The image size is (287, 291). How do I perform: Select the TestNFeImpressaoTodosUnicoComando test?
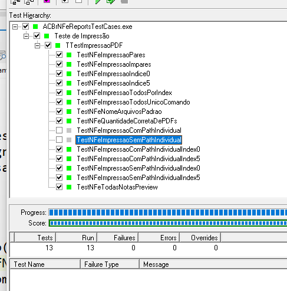pyautogui.click(x=133, y=102)
